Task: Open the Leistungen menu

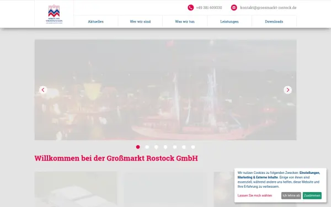Action: pyautogui.click(x=229, y=22)
